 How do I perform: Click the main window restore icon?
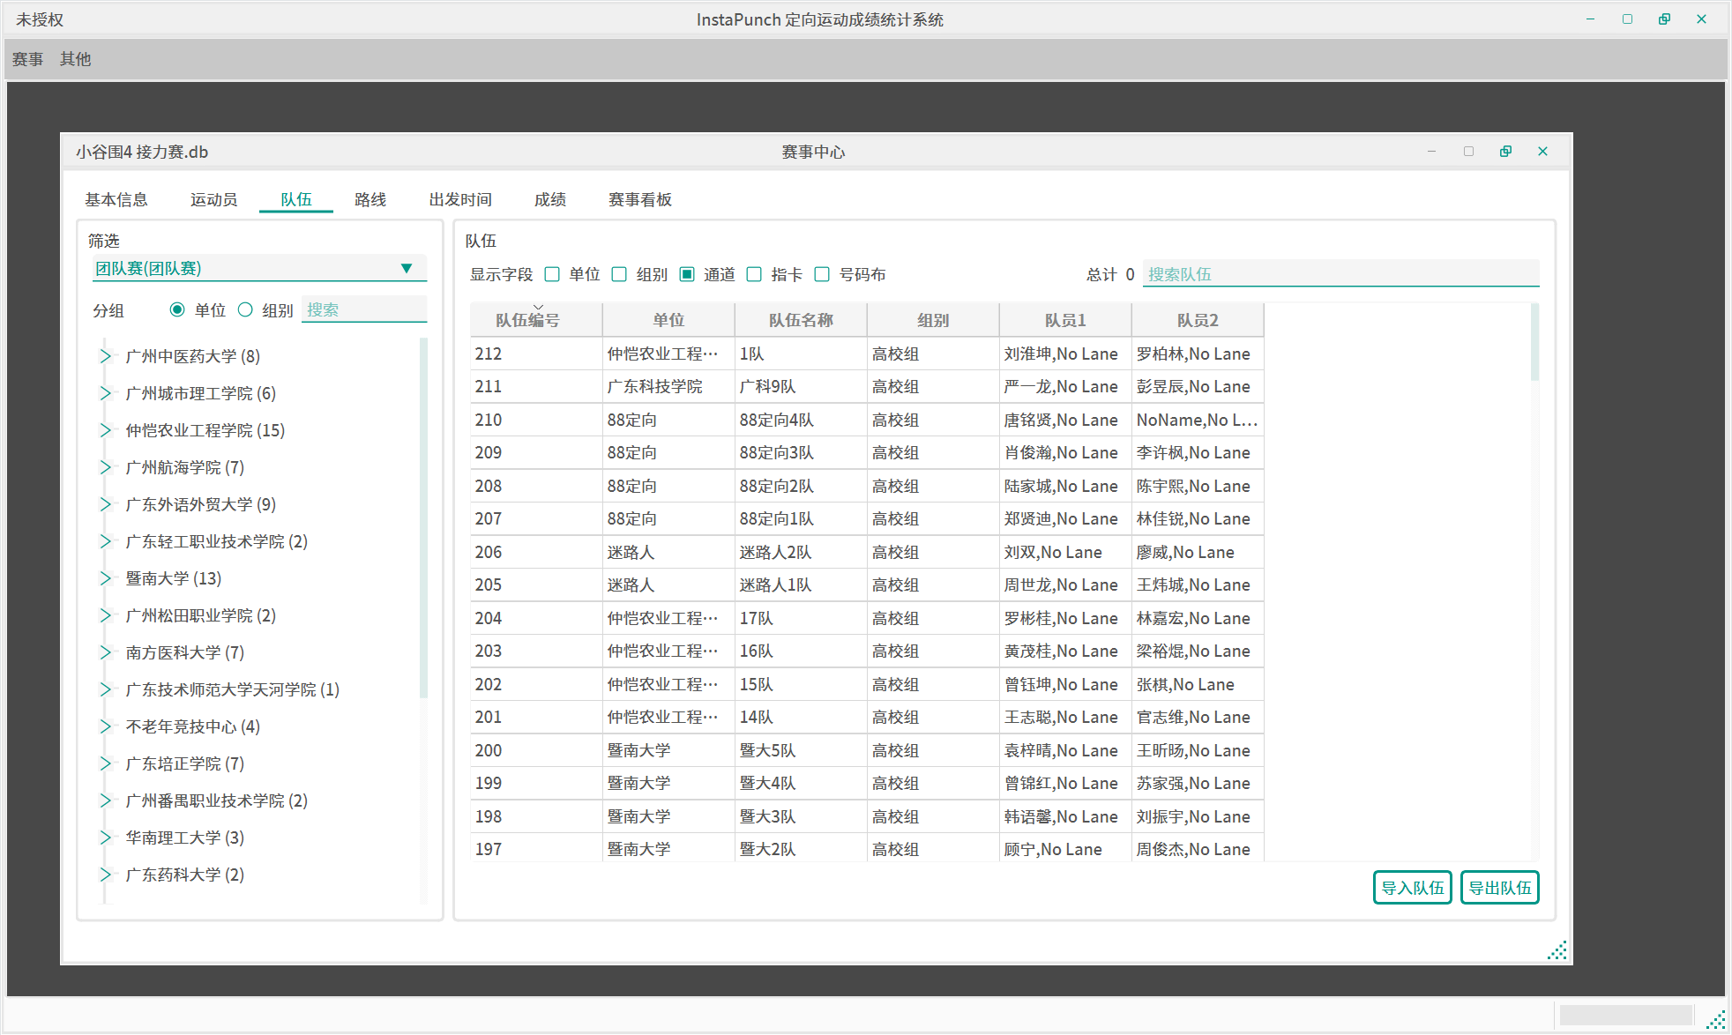click(x=1664, y=19)
